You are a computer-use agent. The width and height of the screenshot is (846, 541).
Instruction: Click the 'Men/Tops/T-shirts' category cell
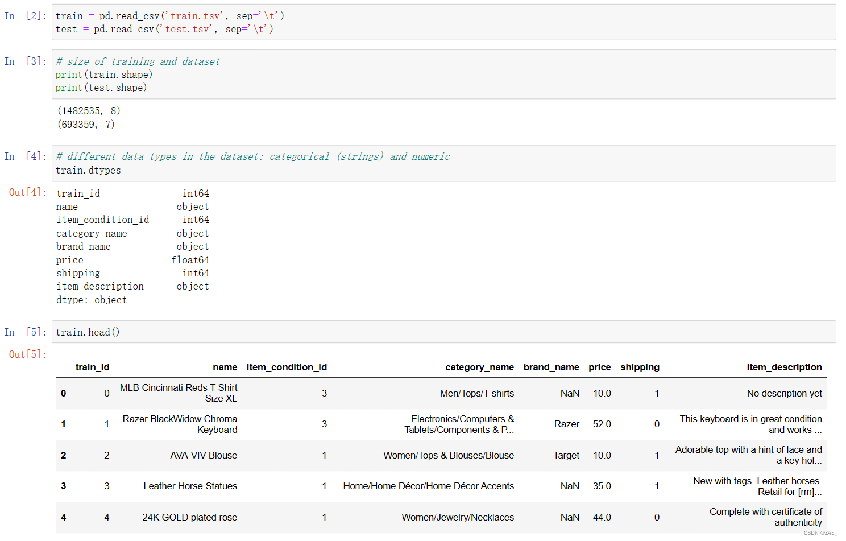coord(477,393)
